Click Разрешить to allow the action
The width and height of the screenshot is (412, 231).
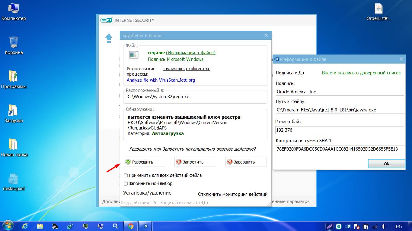144,162
